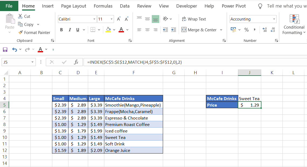Viewport: 307px width, 167px height.
Task: Click the Save icon in quick access toolbar
Action: 5,50
